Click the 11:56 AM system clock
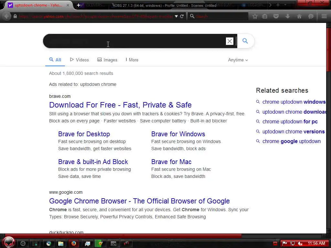The image size is (331, 248). (x=316, y=243)
